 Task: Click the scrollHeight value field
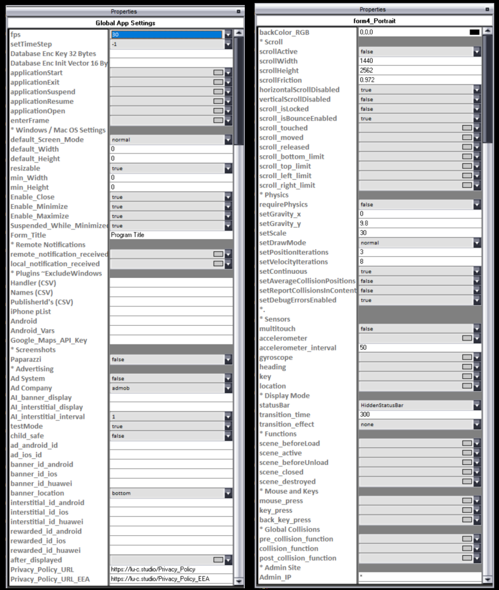tap(420, 70)
